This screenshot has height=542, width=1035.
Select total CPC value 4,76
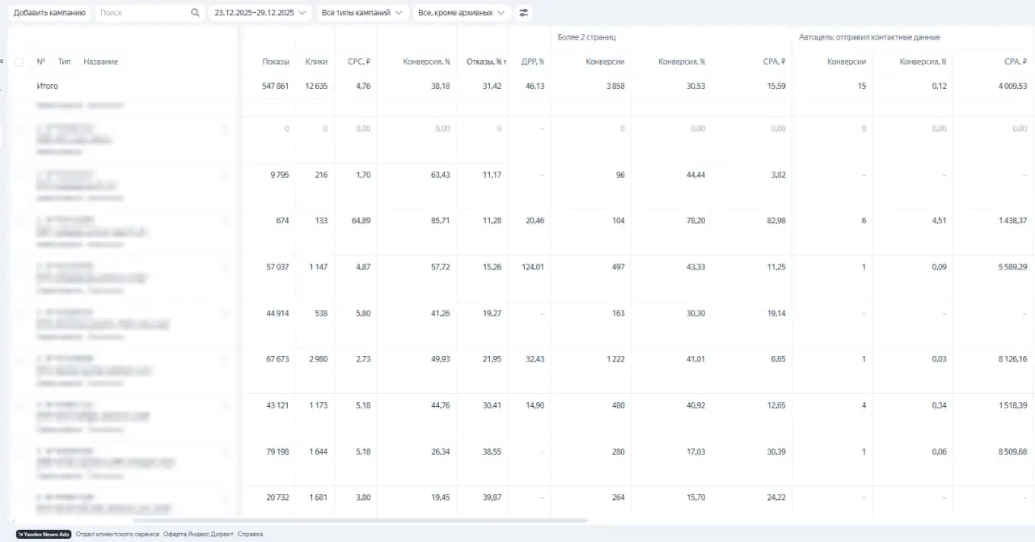[363, 86]
